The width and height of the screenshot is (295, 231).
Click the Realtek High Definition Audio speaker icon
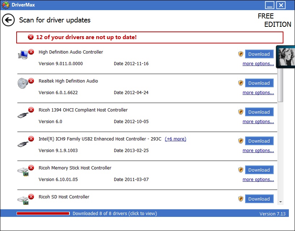click(x=23, y=83)
